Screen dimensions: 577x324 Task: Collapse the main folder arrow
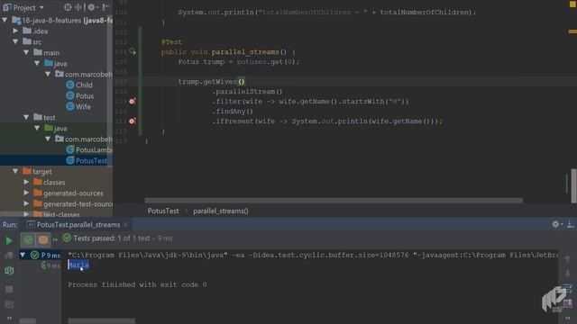(26, 52)
